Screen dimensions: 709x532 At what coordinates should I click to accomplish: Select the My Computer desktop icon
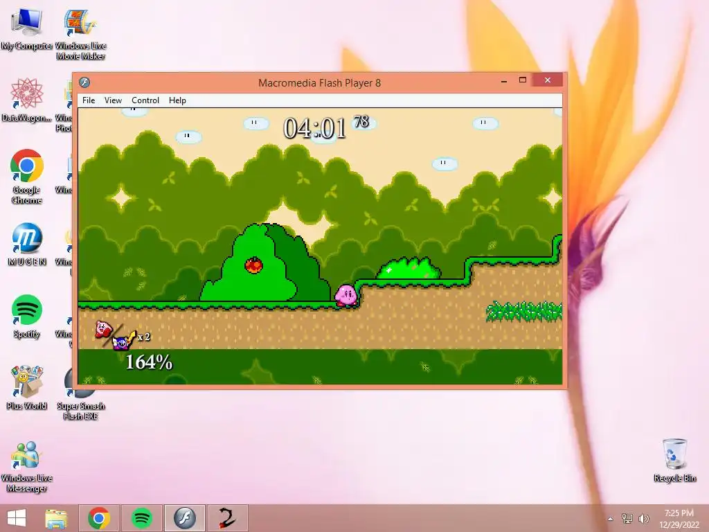(26, 30)
